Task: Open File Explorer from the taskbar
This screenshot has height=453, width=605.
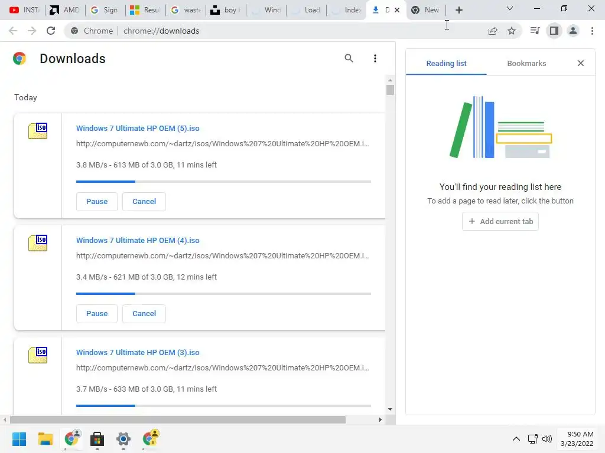Action: click(45, 439)
